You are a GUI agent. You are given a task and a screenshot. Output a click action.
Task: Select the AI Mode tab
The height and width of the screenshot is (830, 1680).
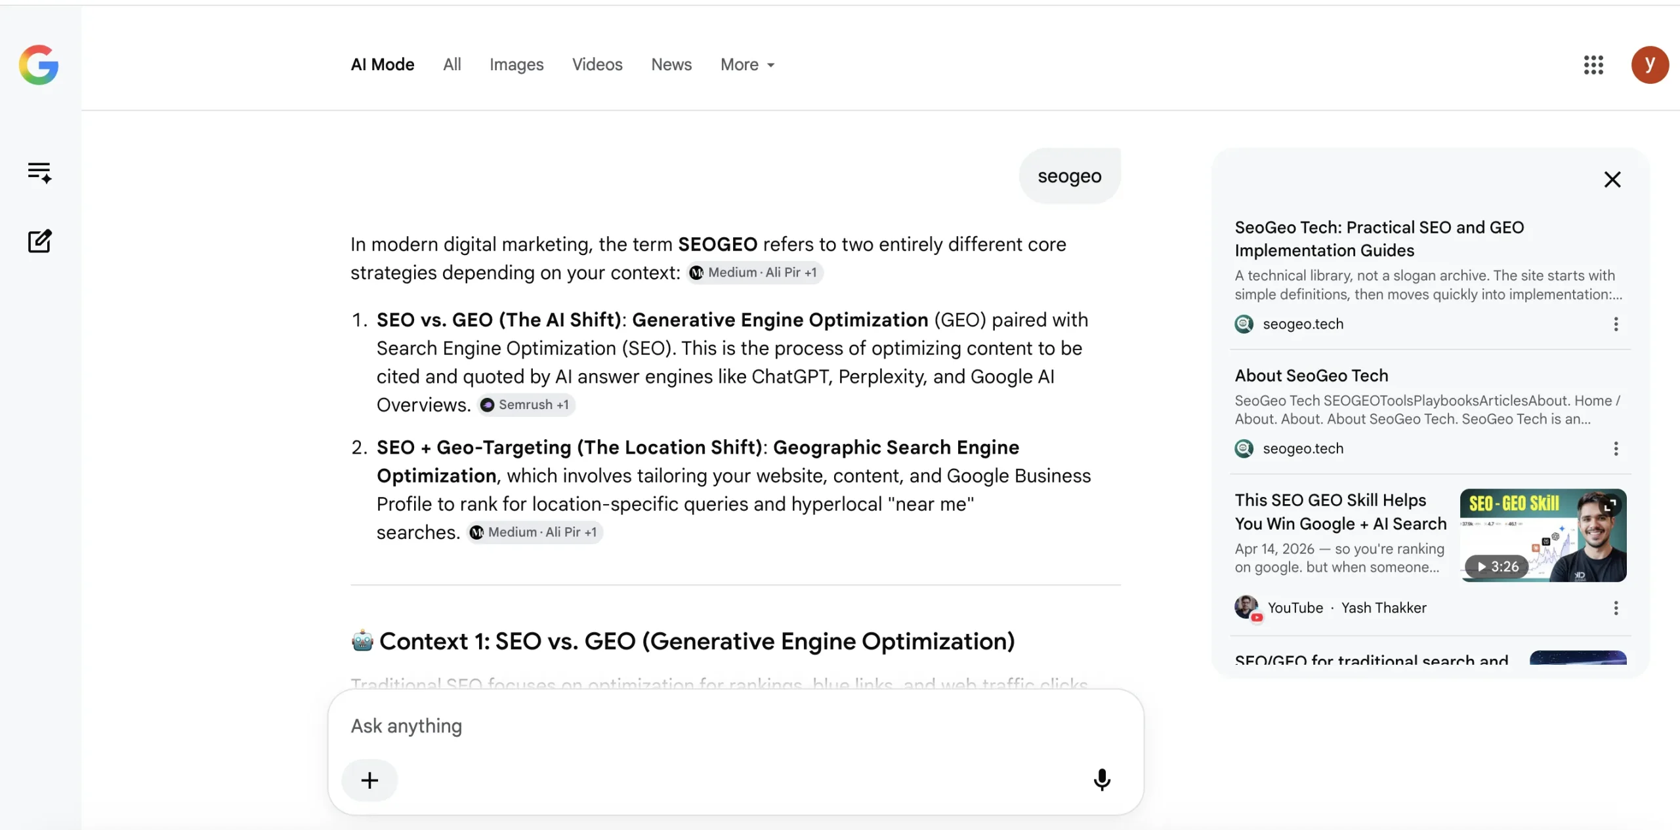pos(383,64)
